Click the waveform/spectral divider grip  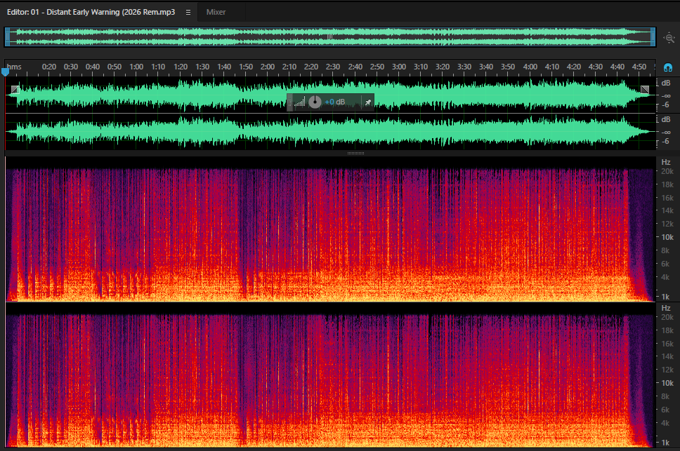355,153
